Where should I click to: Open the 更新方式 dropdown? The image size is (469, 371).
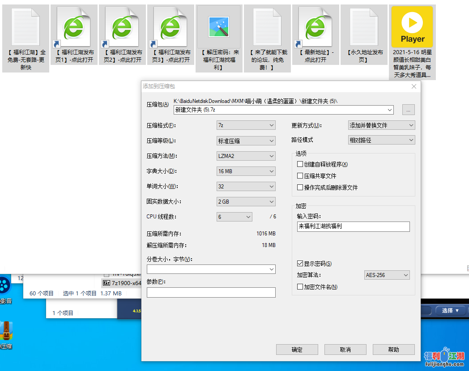[x=382, y=126]
